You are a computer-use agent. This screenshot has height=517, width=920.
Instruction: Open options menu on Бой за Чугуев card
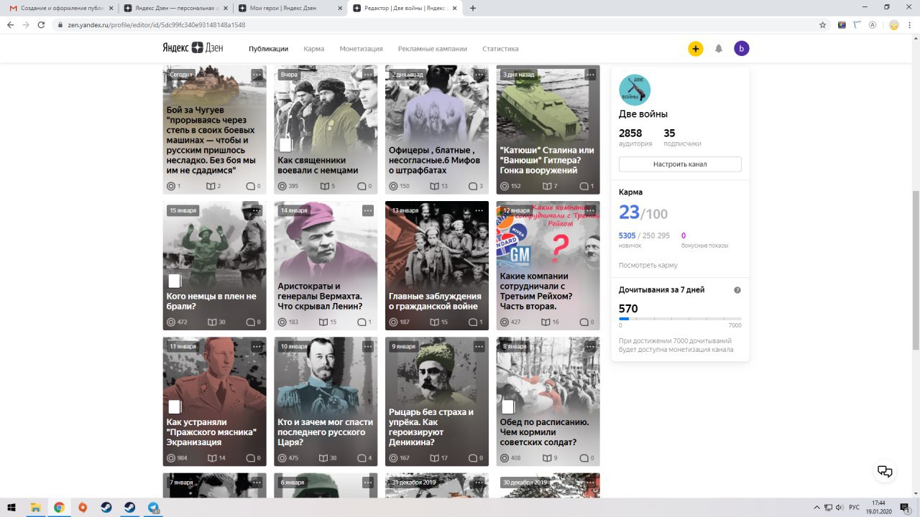pos(257,75)
